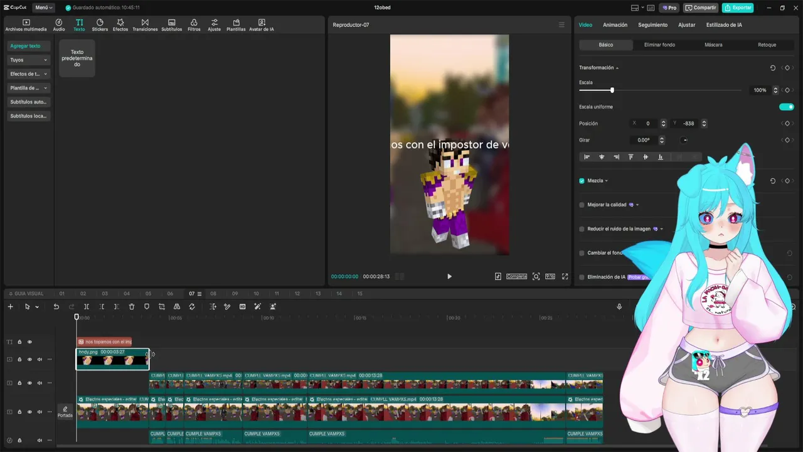Collapse the Transformación section
Image resolution: width=803 pixels, height=452 pixels.
tap(617, 68)
